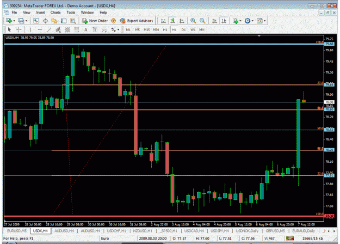Toggle Auto Scroll chart icon

point(214,21)
